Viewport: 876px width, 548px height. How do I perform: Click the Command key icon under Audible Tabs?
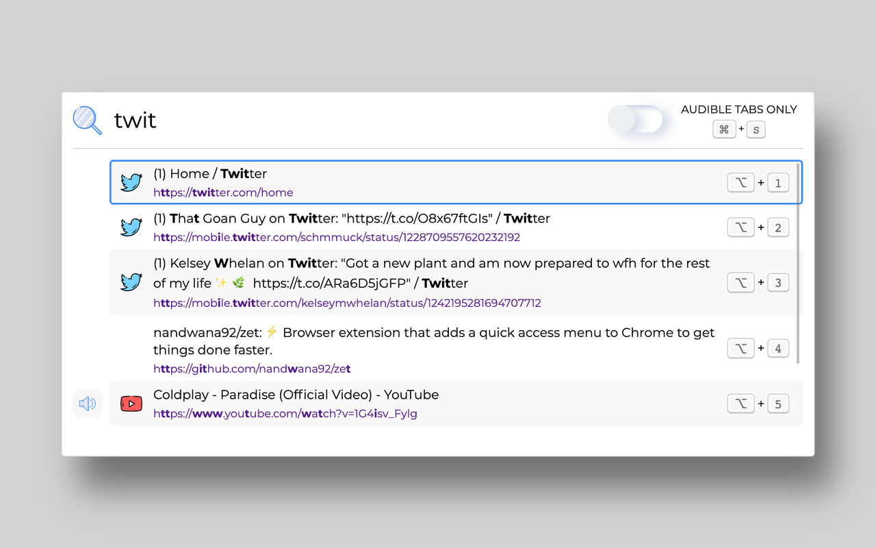tap(724, 129)
